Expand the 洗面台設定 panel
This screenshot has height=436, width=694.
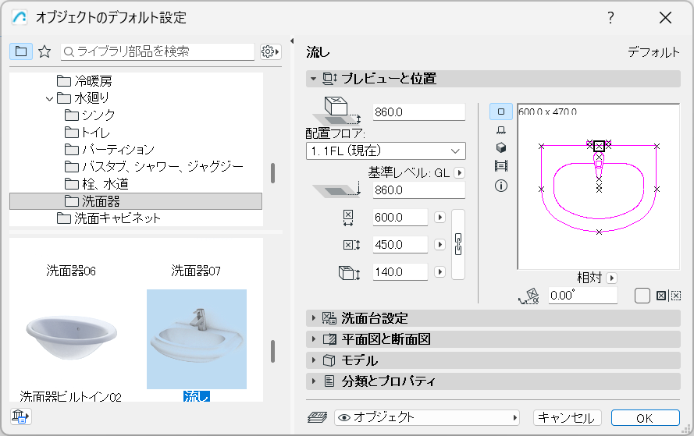click(493, 318)
